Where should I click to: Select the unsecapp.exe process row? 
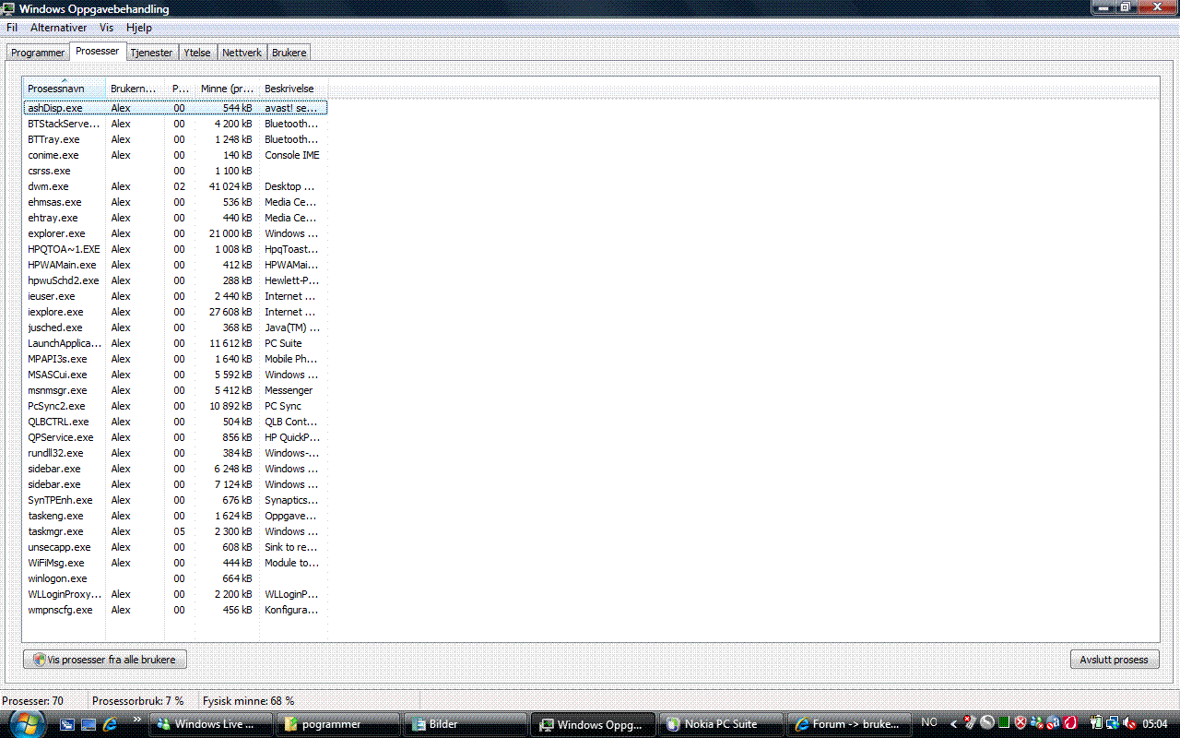[175, 547]
